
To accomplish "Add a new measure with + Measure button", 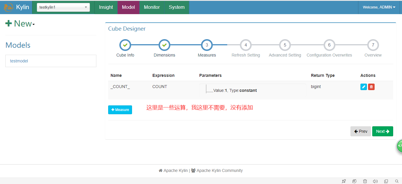I will (x=120, y=110).
